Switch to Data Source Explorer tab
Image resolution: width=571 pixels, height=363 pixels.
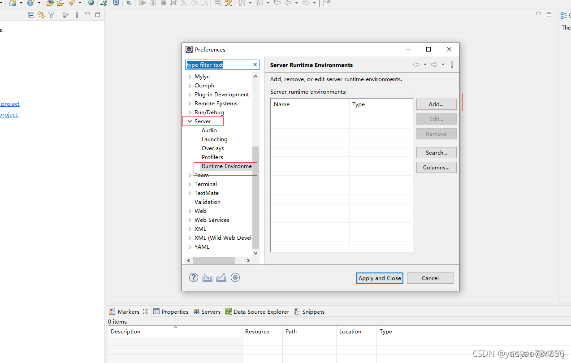257,311
